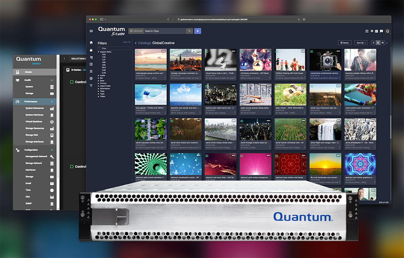Open the shopping bag icon in the CatDV sidebar
The height and width of the screenshot is (258, 404).
[x=91, y=50]
